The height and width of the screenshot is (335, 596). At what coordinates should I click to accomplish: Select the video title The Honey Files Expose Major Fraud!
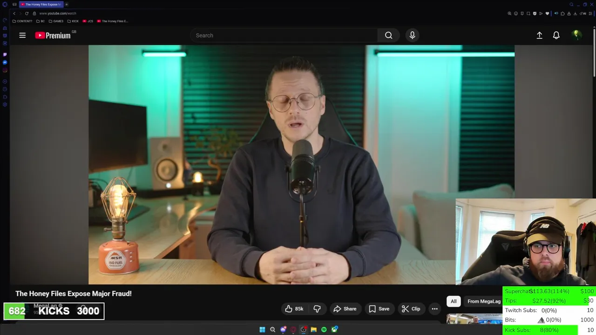(x=74, y=294)
